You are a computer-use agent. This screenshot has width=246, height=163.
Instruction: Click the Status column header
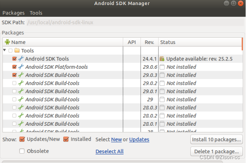(x=200, y=42)
